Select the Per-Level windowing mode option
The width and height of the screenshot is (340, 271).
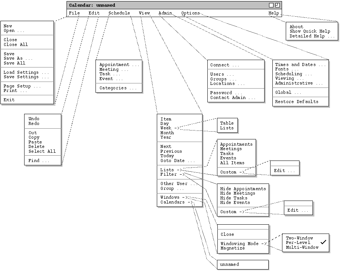point(298,242)
